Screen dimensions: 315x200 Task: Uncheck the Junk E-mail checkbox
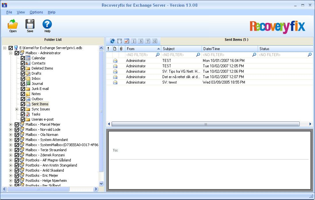[x=23, y=89]
